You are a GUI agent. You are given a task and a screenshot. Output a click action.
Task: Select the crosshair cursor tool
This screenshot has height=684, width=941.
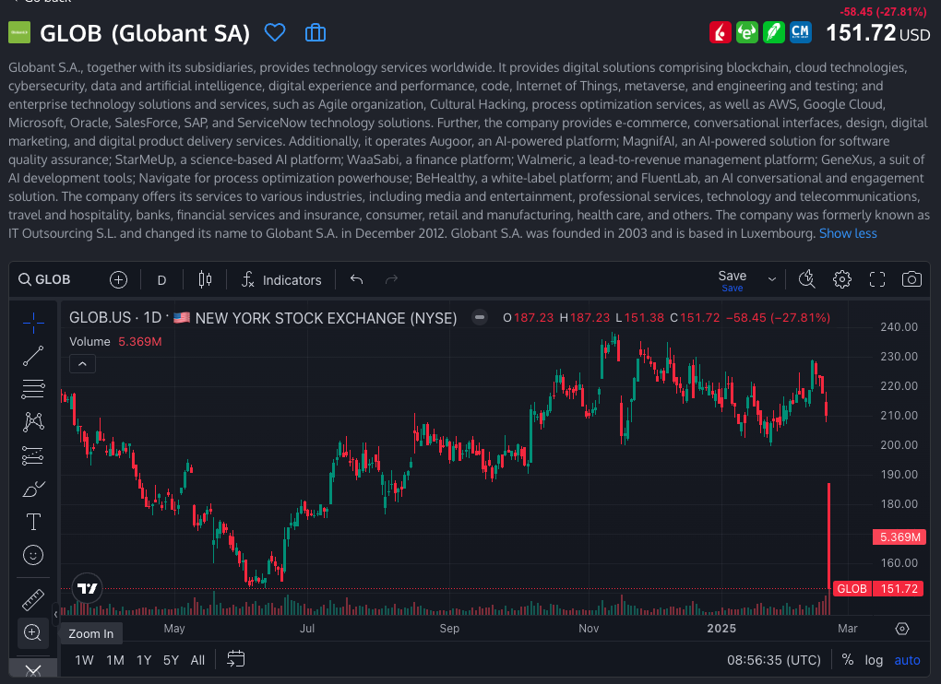33,323
